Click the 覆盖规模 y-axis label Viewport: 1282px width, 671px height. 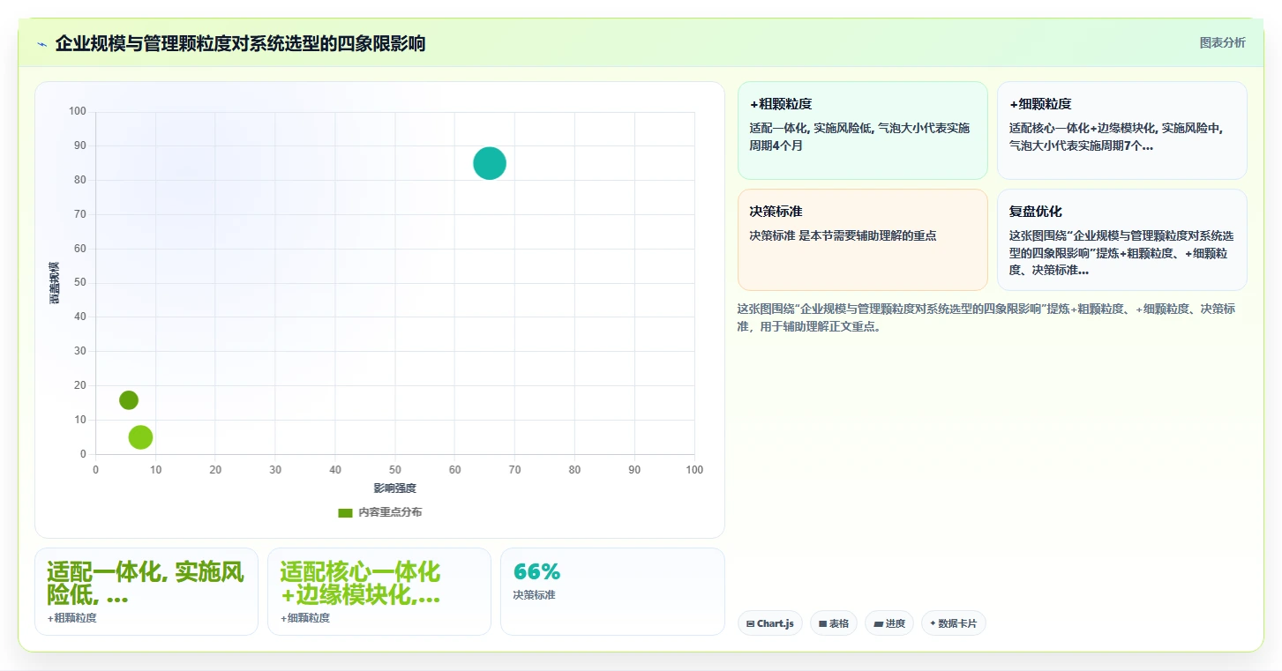[x=55, y=283]
